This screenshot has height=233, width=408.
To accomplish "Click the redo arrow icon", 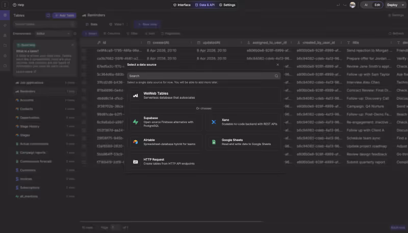I will pyautogui.click(x=345, y=5).
